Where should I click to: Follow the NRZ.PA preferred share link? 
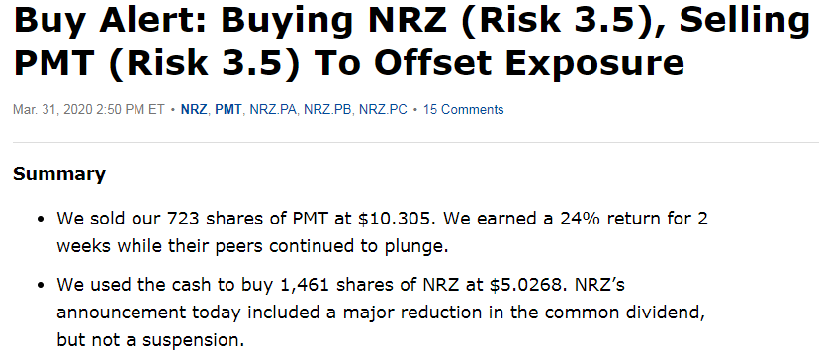pos(273,110)
